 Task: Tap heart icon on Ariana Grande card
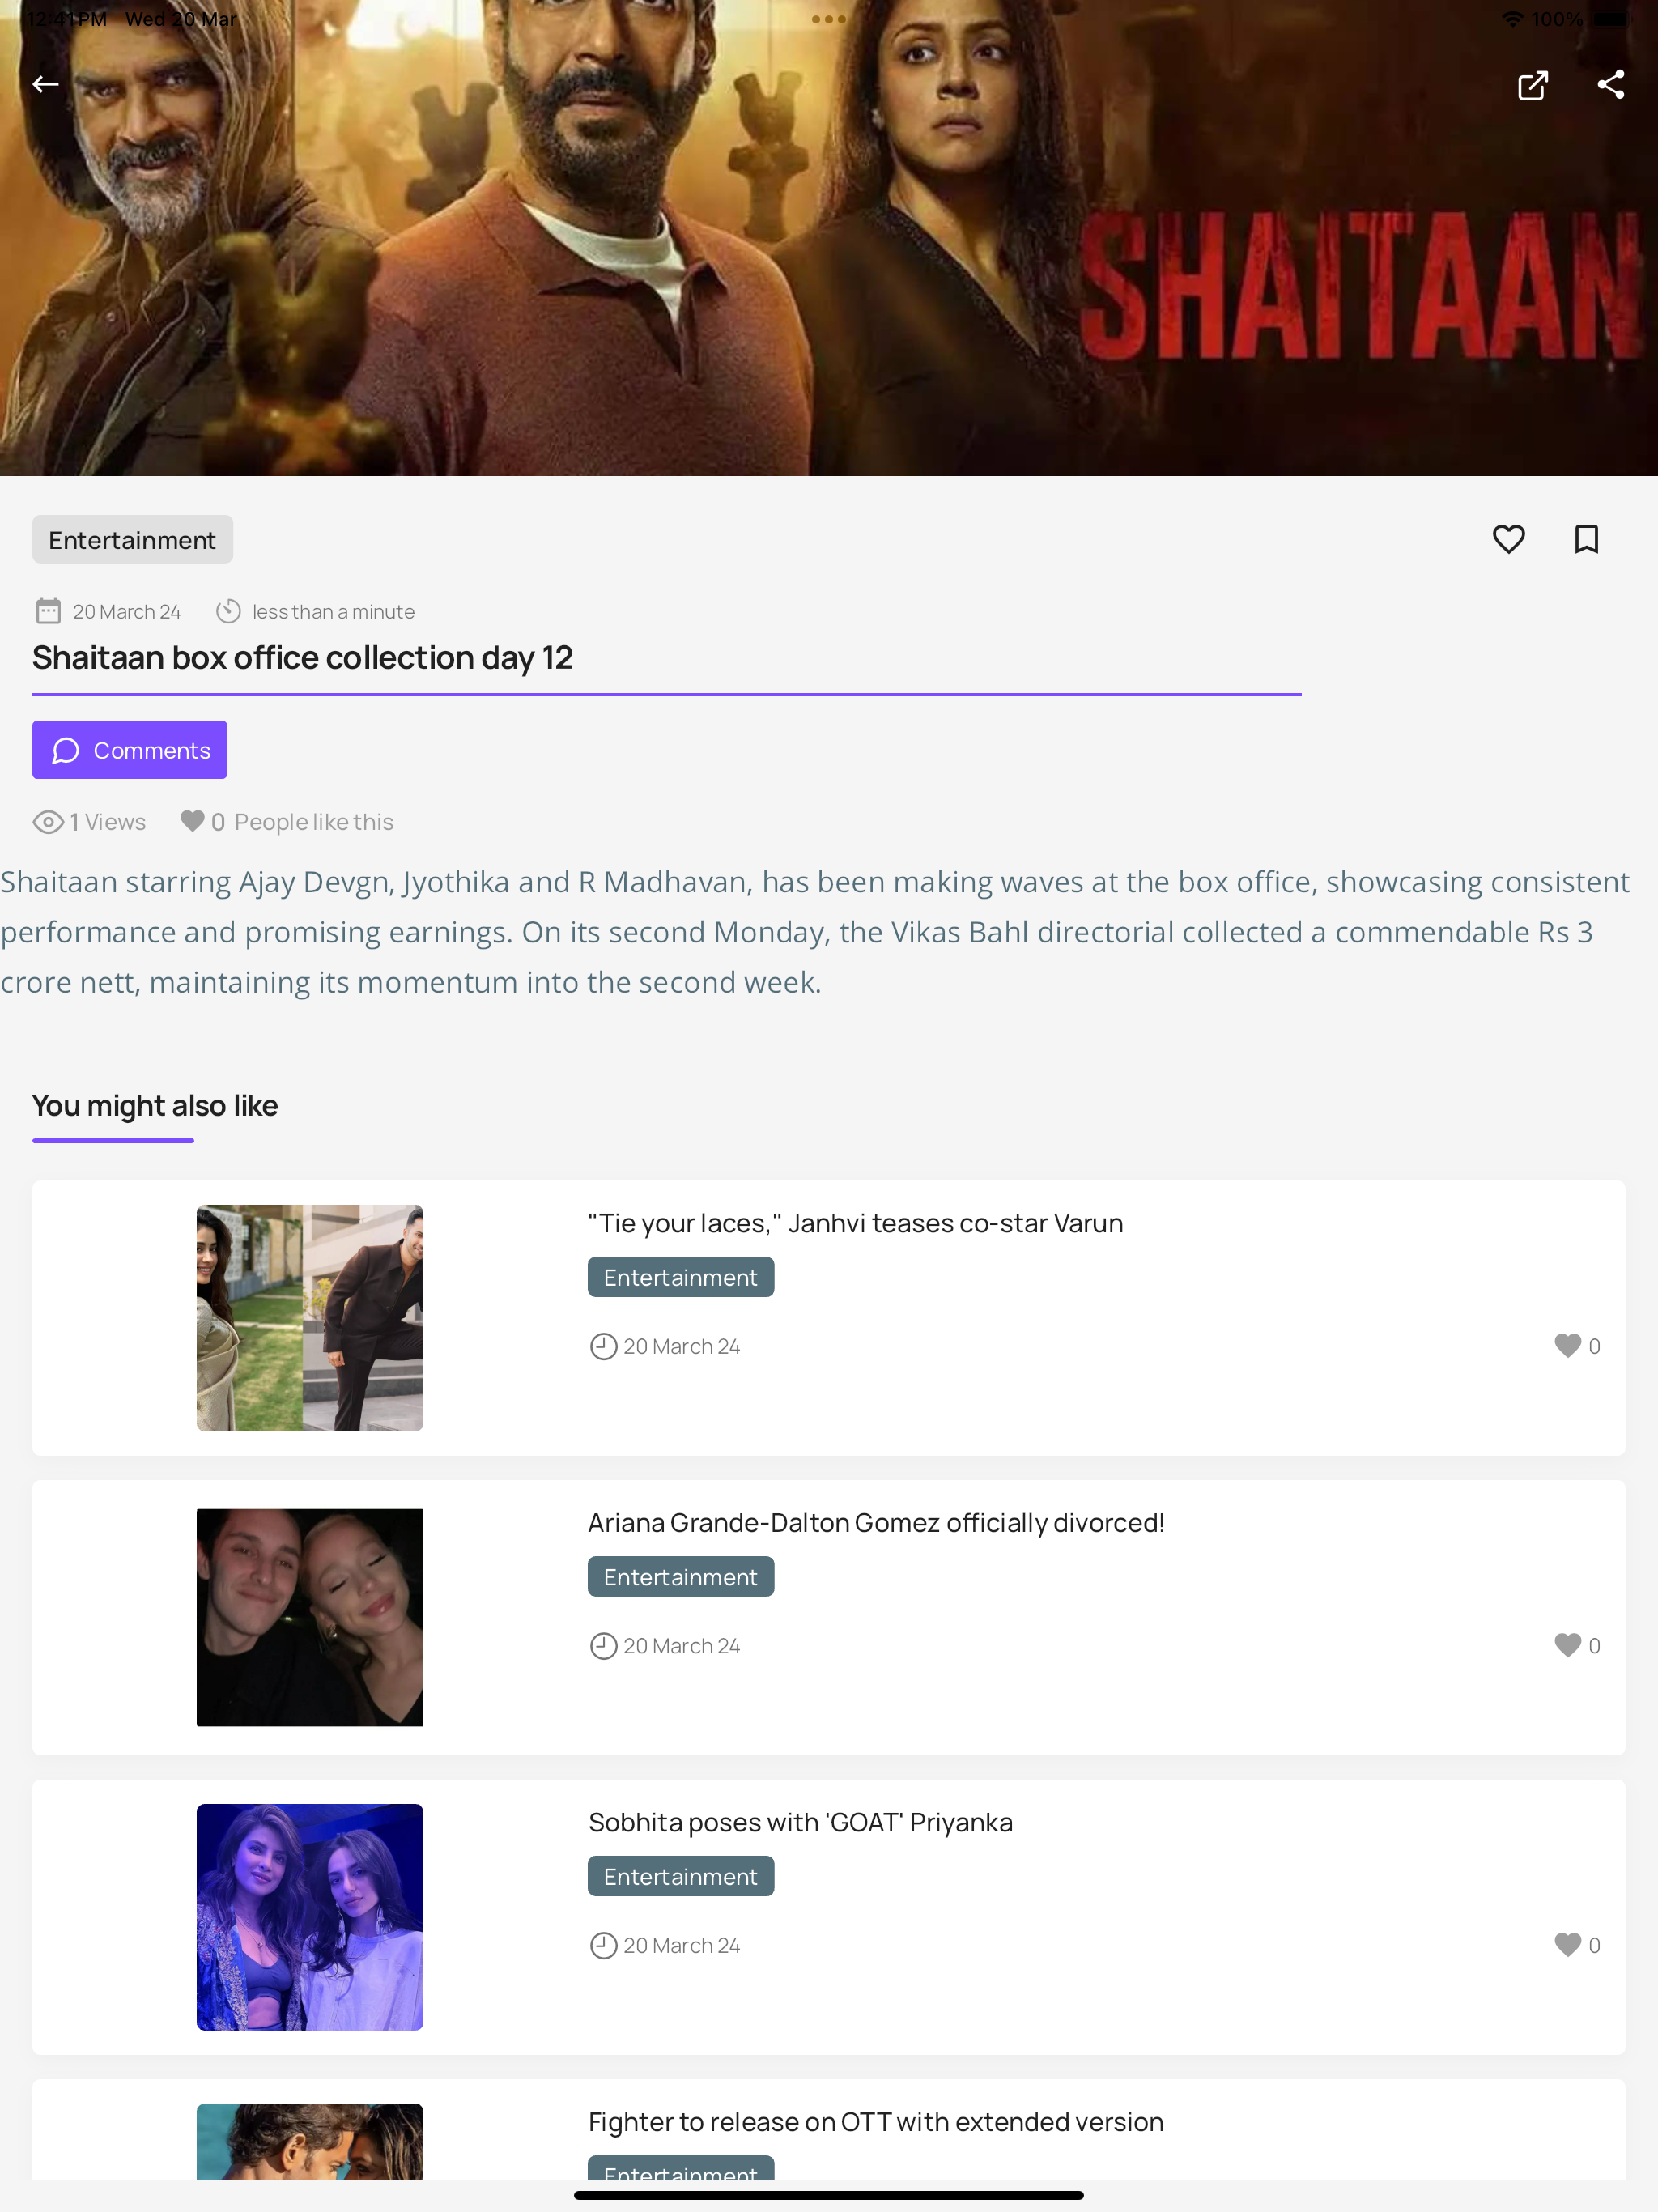(1567, 1645)
